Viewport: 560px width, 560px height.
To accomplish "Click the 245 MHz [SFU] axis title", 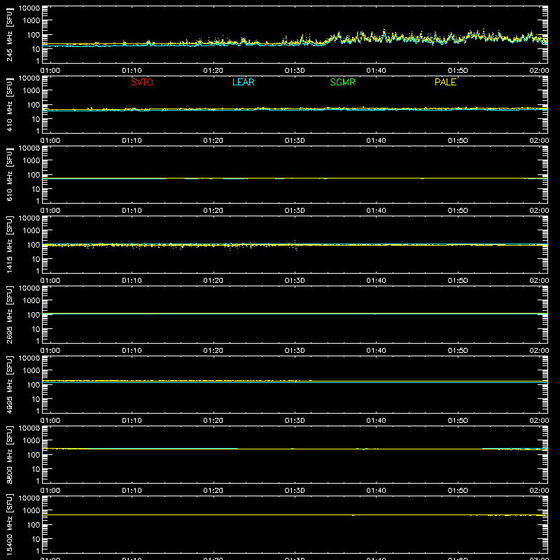I will 9,34.
